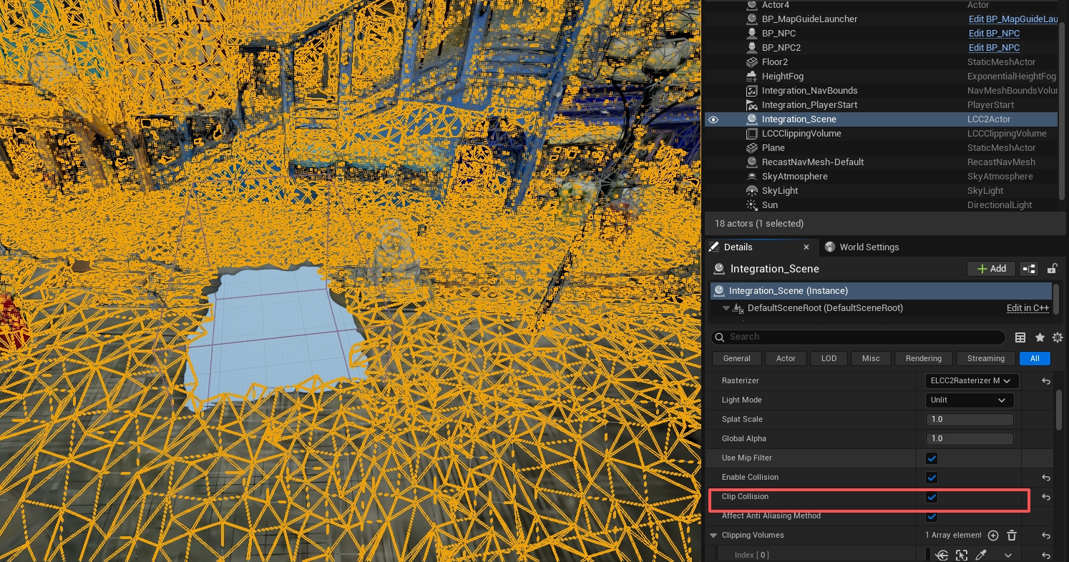Image resolution: width=1069 pixels, height=562 pixels.
Task: Toggle Integration_Scene visibility eye in outliner
Action: pos(713,119)
